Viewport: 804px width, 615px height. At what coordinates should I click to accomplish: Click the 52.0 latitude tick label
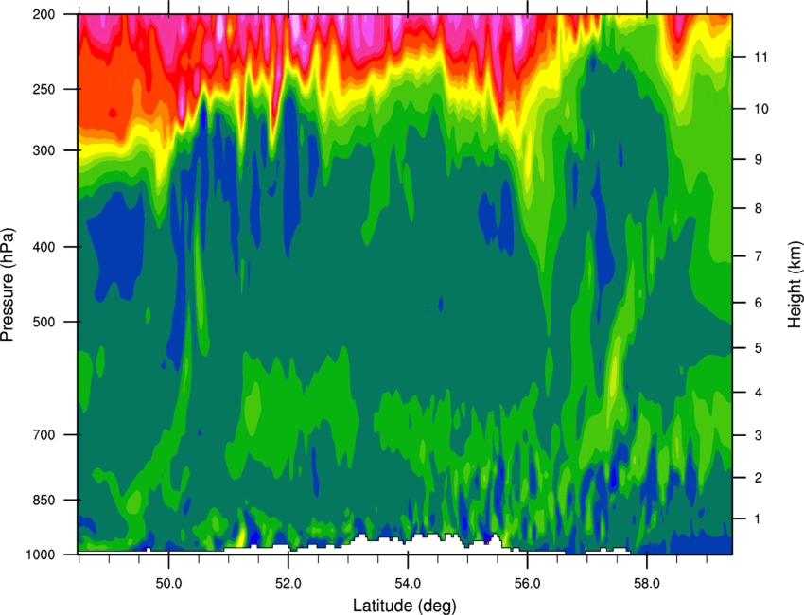pos(288,583)
